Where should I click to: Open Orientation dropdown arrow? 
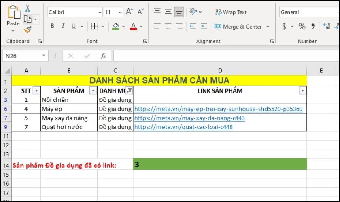click(200, 12)
